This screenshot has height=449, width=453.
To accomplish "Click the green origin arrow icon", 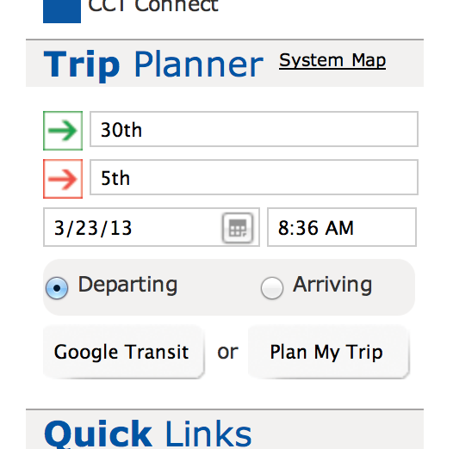I will coord(63,131).
